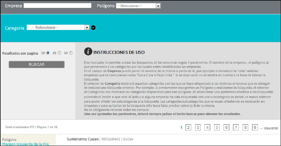Go to results page 8
The height and width of the screenshot is (146, 281).
coord(245,127)
